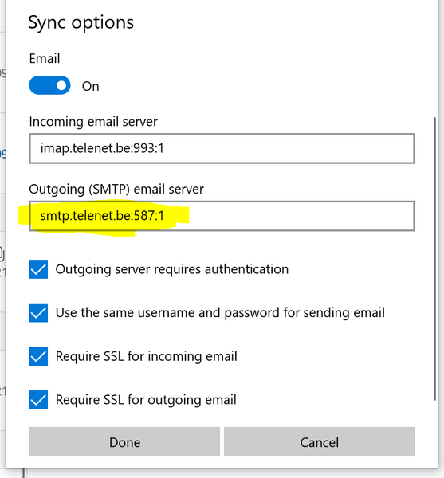Click the Use the same username text label
This screenshot has height=478, width=444.
tap(220, 313)
